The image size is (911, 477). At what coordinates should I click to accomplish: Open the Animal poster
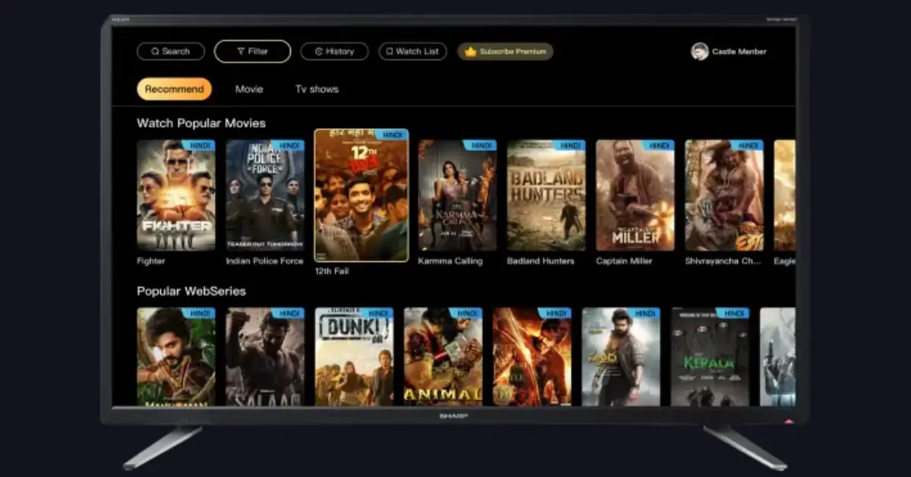443,356
